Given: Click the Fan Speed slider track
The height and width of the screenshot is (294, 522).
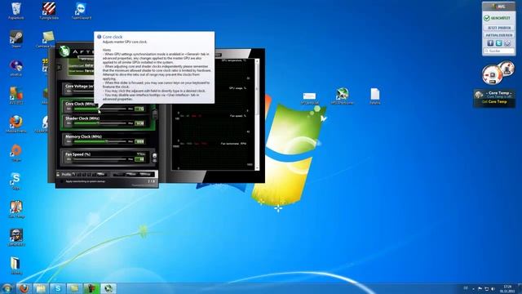Looking at the screenshot, I should coord(100,159).
